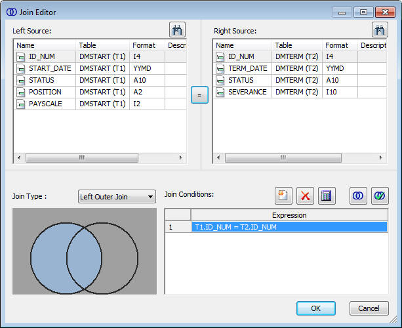Click the right scroll arrow of Left Source
The image size is (402, 328).
tap(181, 157)
